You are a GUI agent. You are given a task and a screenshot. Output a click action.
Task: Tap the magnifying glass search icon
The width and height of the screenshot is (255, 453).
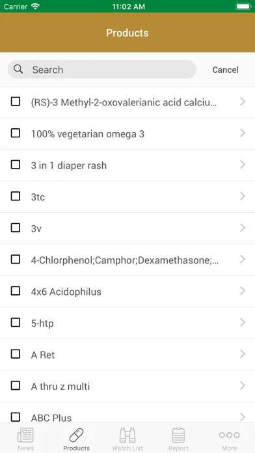[18, 70]
